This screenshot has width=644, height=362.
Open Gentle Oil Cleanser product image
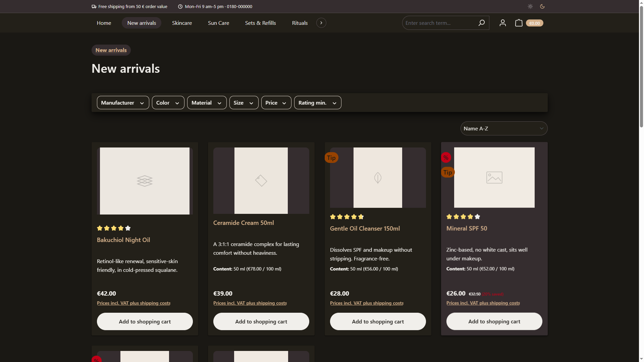point(378,178)
